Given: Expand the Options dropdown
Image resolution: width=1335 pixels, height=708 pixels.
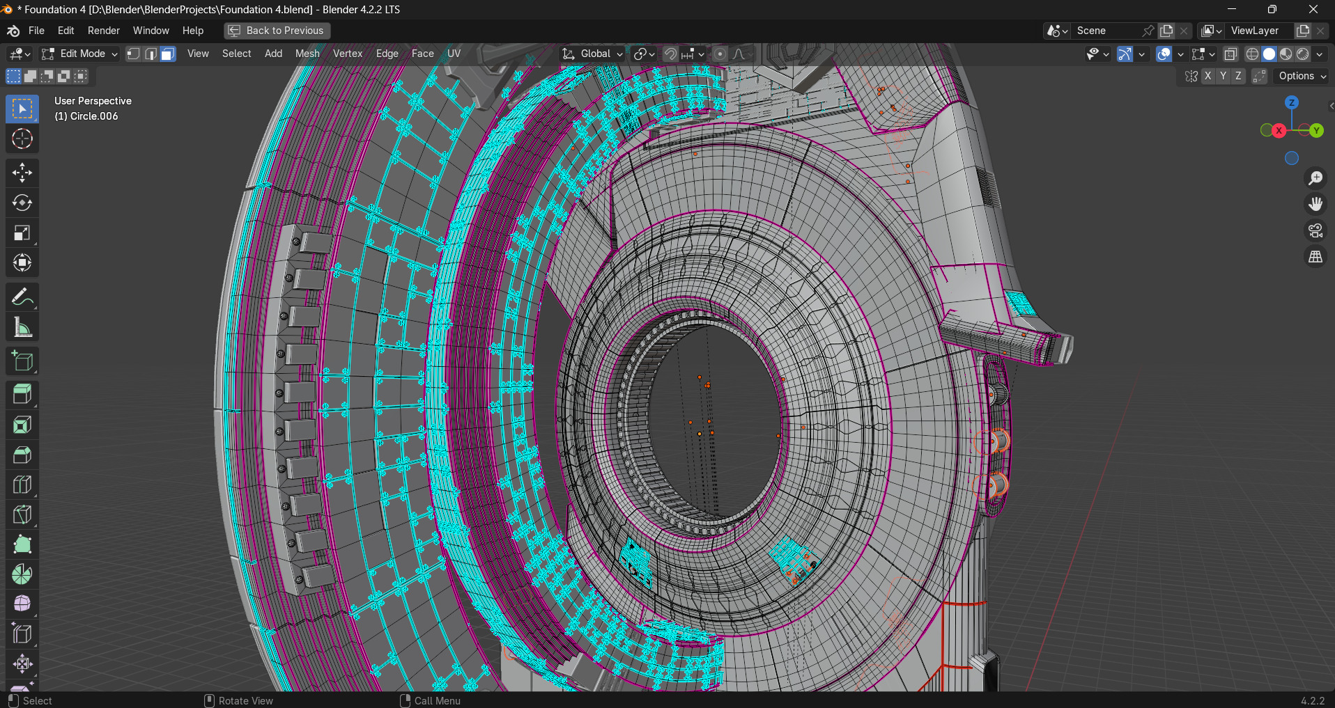Looking at the screenshot, I should pyautogui.click(x=1302, y=76).
